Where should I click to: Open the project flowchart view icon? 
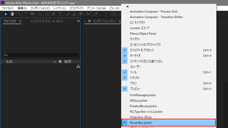78,66
